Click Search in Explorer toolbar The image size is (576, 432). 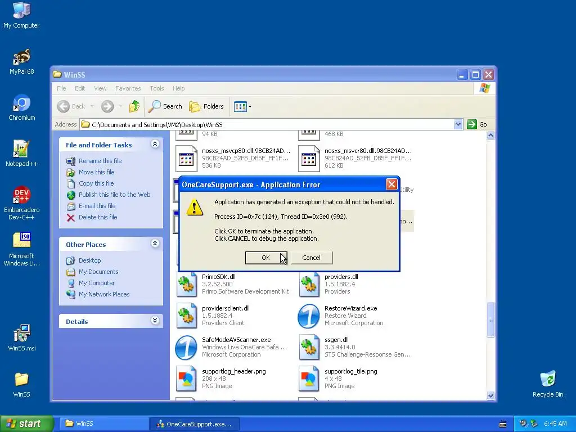[165, 106]
